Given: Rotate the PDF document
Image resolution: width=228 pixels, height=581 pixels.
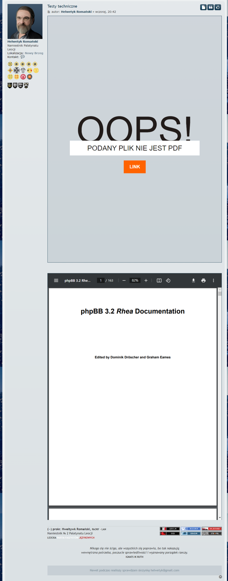Looking at the screenshot, I should (168, 280).
